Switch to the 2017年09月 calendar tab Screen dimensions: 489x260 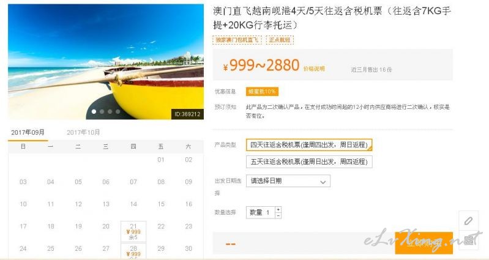pyautogui.click(x=28, y=133)
